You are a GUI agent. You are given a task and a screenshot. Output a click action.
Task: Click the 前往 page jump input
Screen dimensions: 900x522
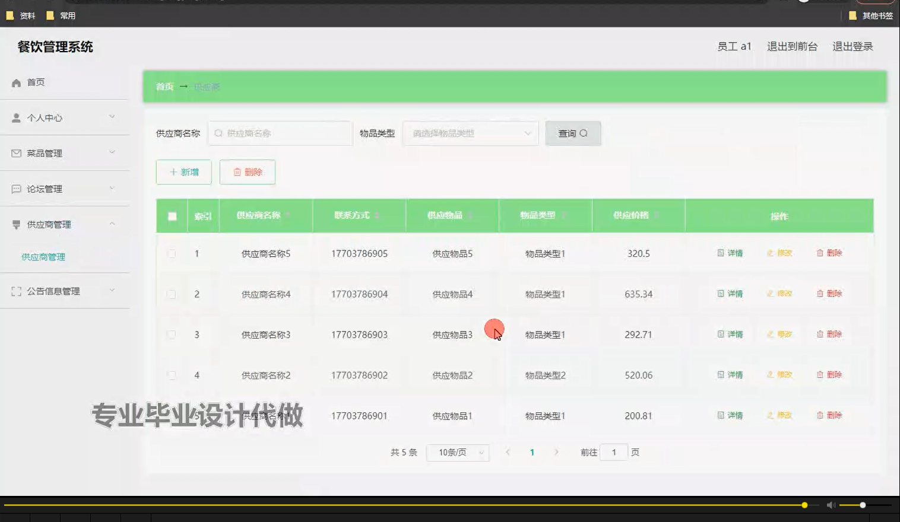[614, 453]
